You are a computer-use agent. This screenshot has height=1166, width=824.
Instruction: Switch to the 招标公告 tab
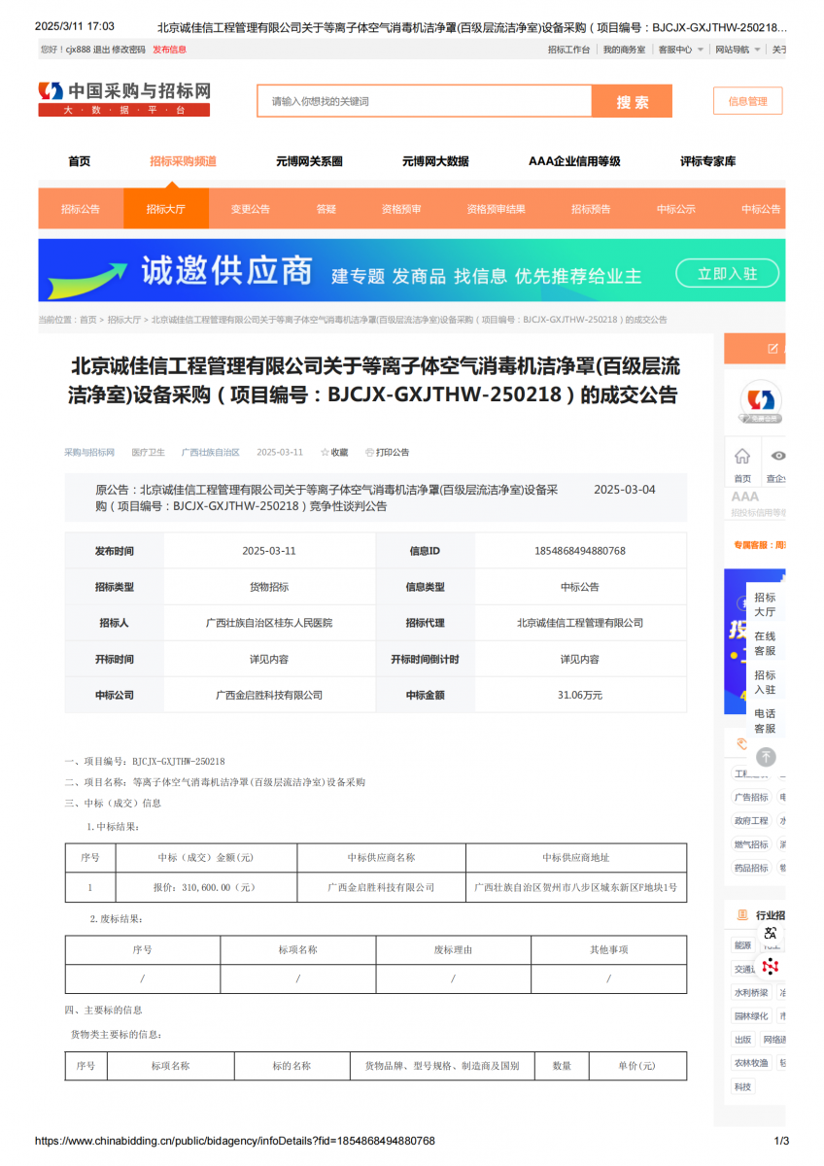coord(81,209)
